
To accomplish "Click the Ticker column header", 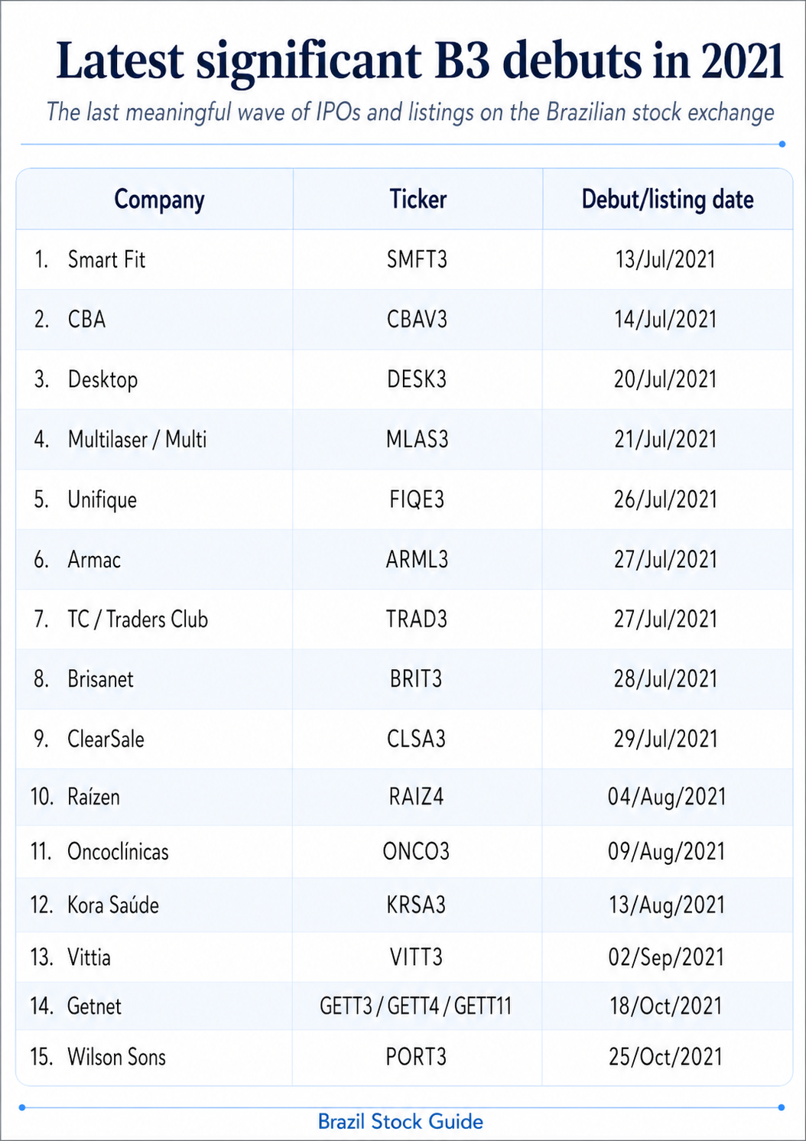I will tap(418, 199).
